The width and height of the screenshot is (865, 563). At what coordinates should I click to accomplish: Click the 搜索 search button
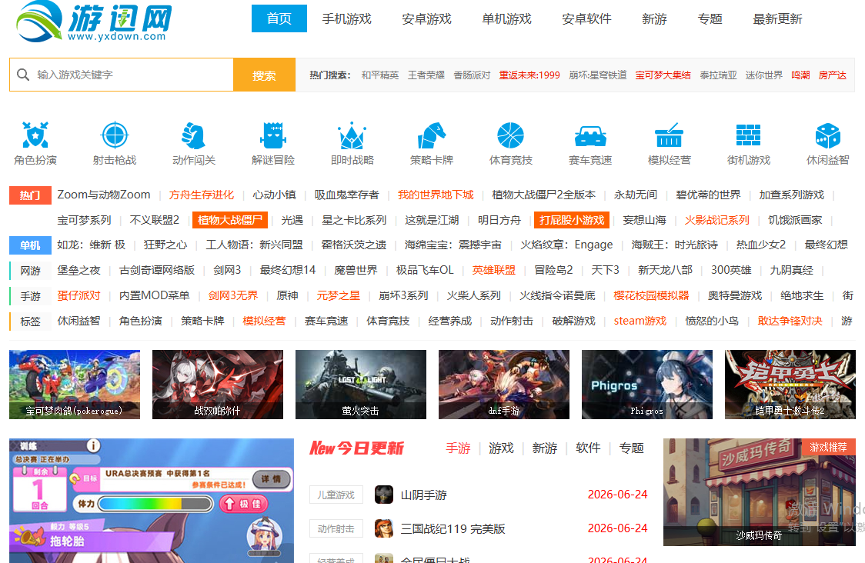264,75
